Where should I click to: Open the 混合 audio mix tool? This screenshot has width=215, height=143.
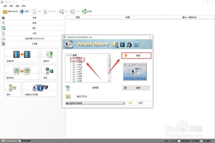(x=12, y=89)
